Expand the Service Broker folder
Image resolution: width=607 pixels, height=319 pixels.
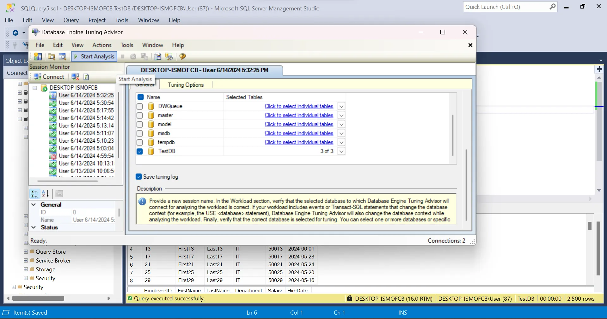pyautogui.click(x=26, y=260)
